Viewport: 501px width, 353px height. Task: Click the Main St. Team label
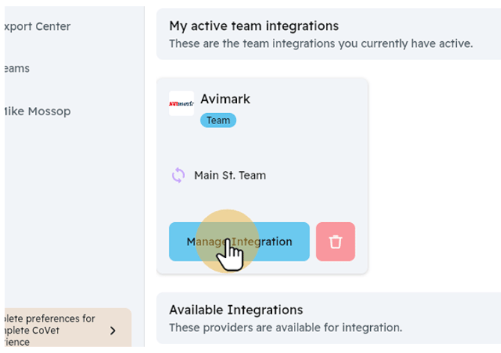pyautogui.click(x=230, y=176)
